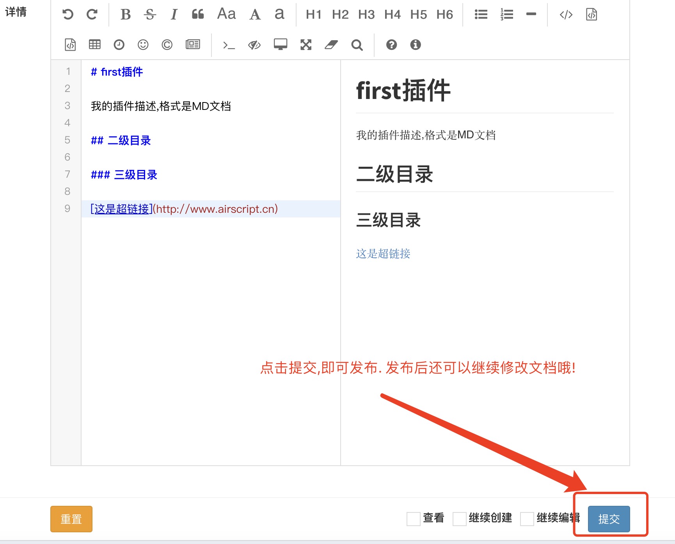675x544 pixels.
Task: Show editor info with i icon
Action: click(x=416, y=45)
